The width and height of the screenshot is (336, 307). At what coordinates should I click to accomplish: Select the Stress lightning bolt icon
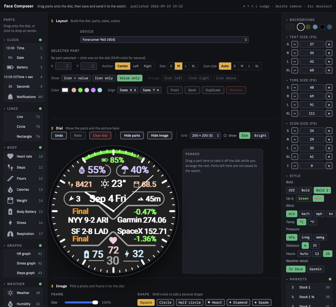(x=10, y=223)
